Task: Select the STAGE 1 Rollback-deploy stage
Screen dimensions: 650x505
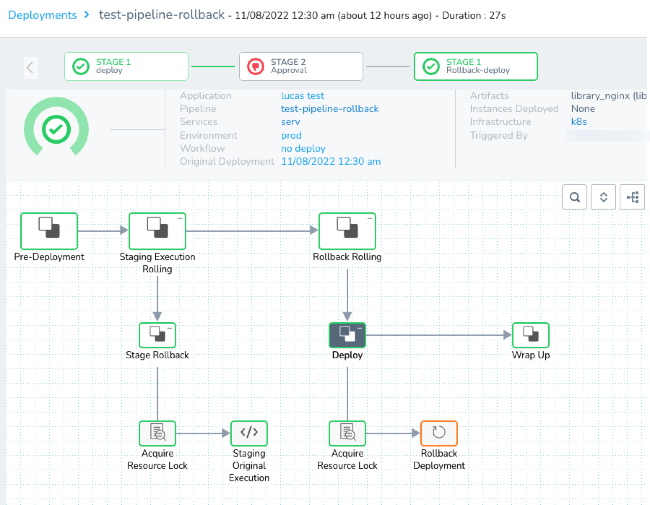Action: [x=476, y=66]
